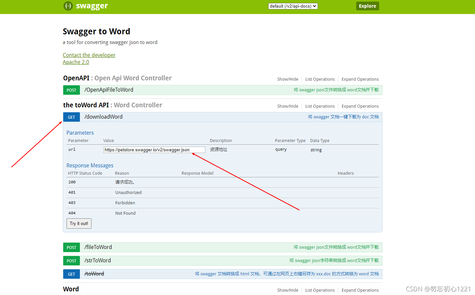Screen dimensions: 475x295
Task: Select the 403 status code cell
Action: [x=72, y=203]
